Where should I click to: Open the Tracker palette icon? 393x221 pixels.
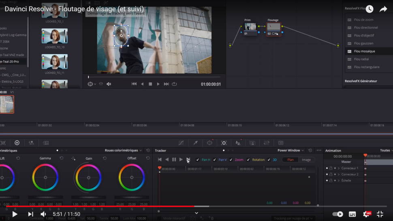coord(224,143)
